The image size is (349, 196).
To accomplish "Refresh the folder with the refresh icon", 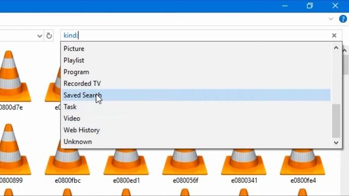I will (49, 35).
